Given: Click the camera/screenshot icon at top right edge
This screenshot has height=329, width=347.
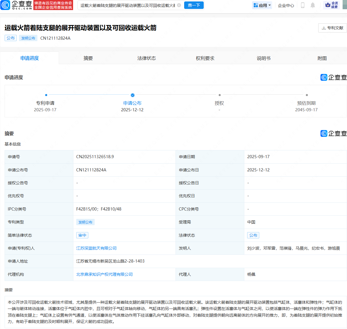Looking at the screenshot, I should pos(345,5).
